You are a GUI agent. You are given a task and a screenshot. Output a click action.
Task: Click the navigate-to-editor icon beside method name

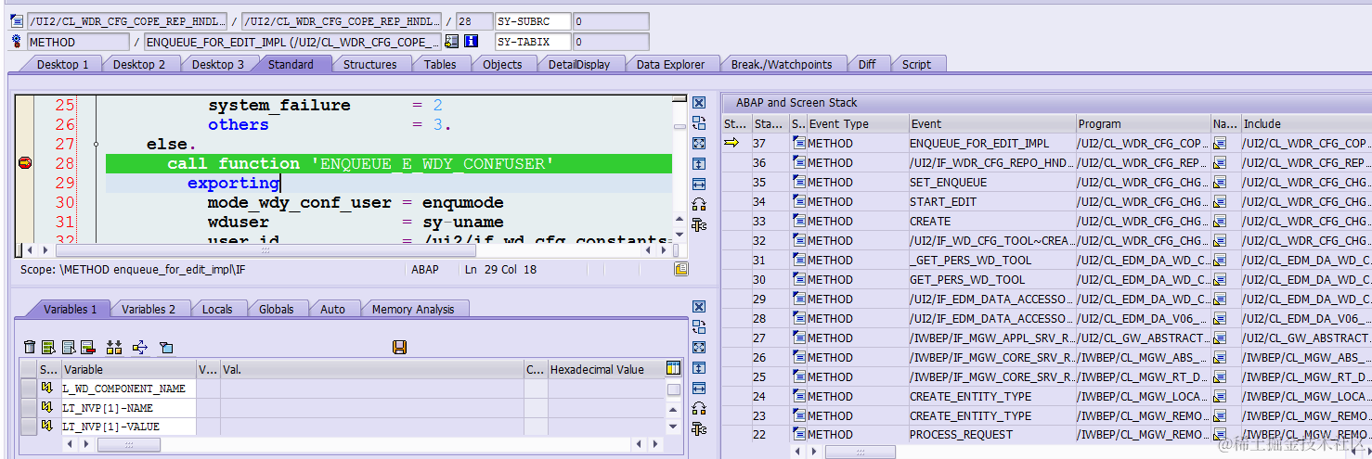(x=452, y=42)
